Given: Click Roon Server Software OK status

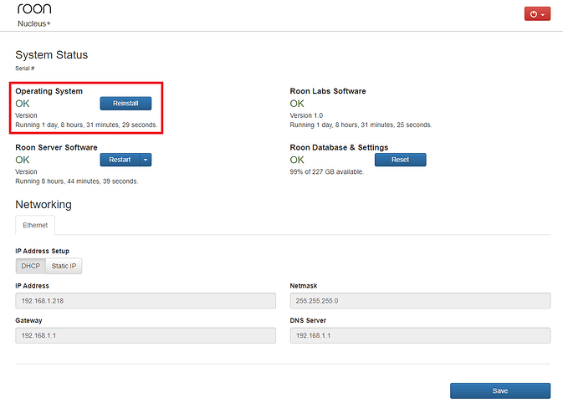Looking at the screenshot, I should coord(23,160).
